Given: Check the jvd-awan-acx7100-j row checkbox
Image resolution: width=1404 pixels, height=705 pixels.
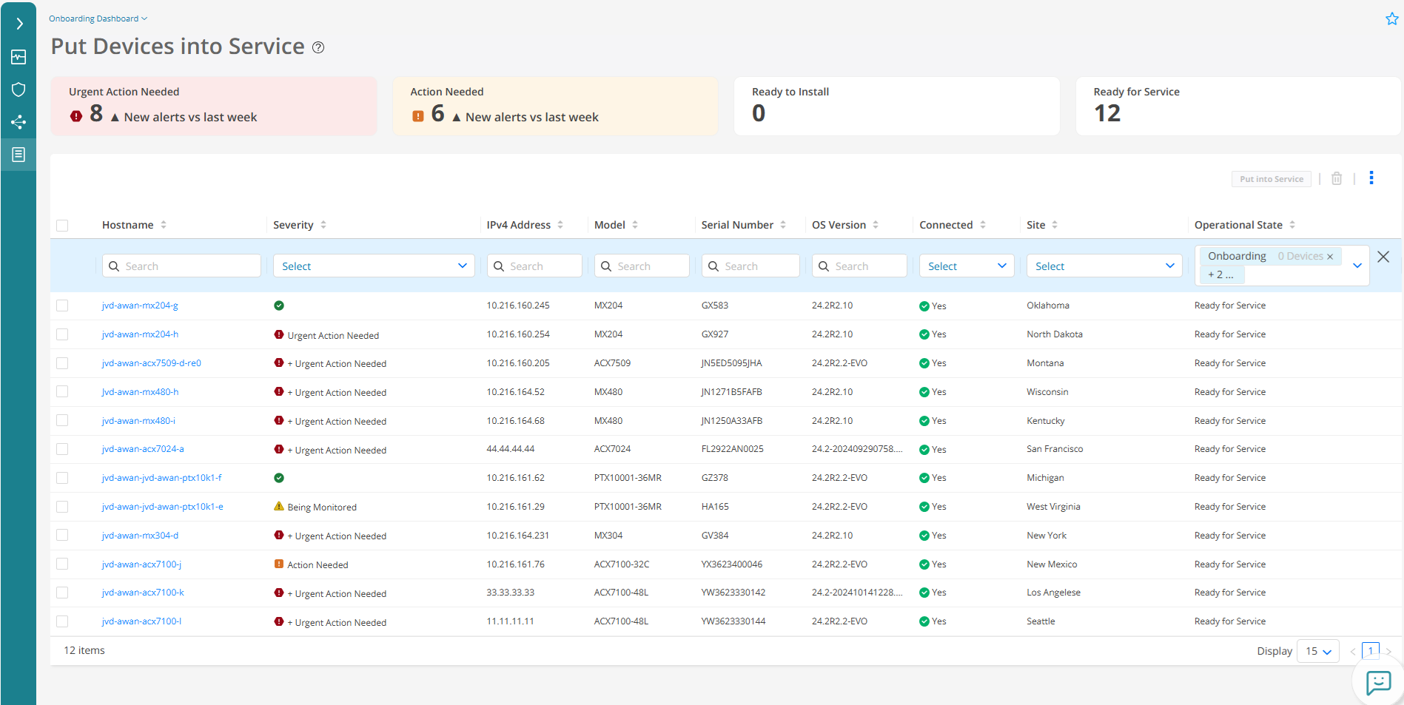Looking at the screenshot, I should pyautogui.click(x=62, y=564).
